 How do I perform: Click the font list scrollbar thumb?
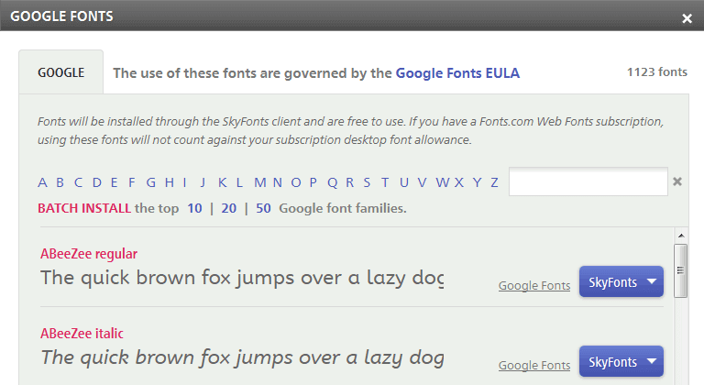[681, 270]
